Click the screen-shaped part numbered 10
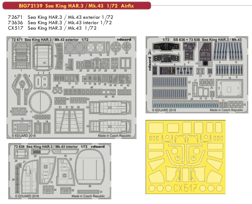This screenshot has width=252, height=204. pyautogui.click(x=22, y=127)
